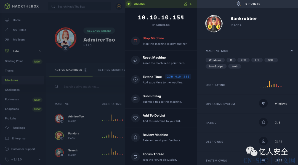Image resolution: width=298 pixels, height=165 pixels.
Task: Click the points diamond icon
Action: (238, 4)
